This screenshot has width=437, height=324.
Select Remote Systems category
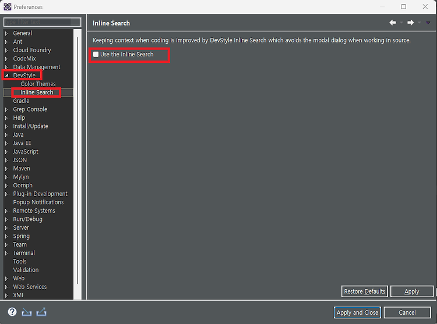click(x=34, y=211)
